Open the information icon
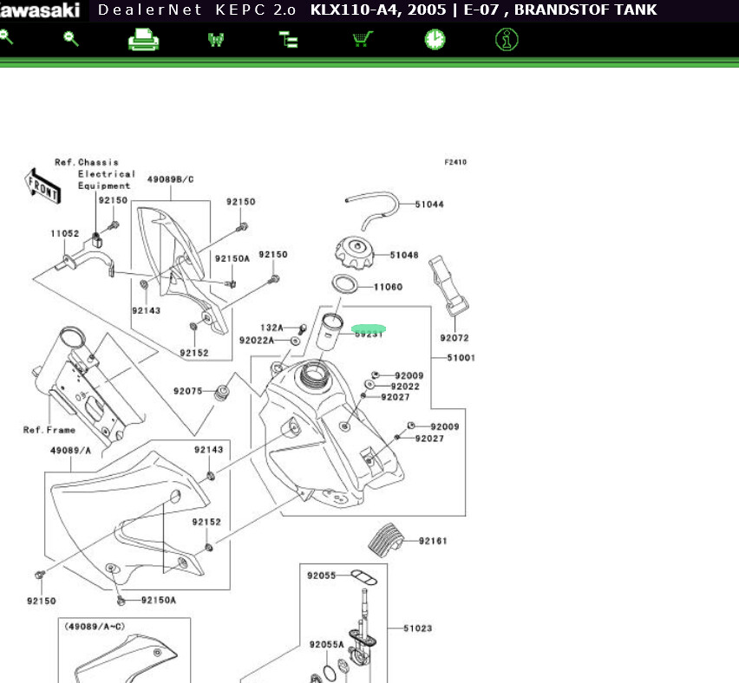Image resolution: width=739 pixels, height=683 pixels. pos(507,40)
